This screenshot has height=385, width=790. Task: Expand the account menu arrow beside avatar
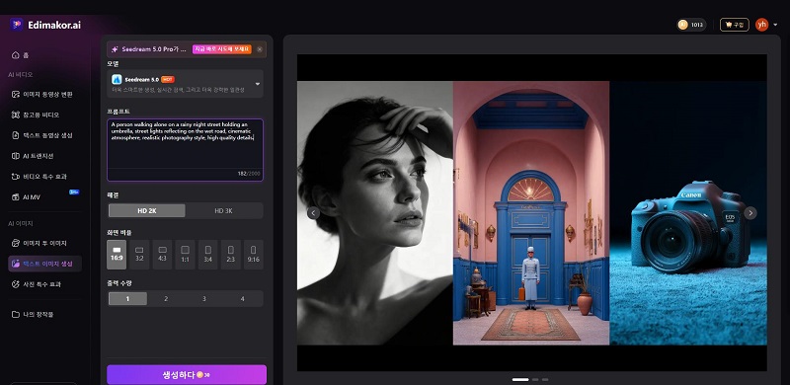point(775,26)
